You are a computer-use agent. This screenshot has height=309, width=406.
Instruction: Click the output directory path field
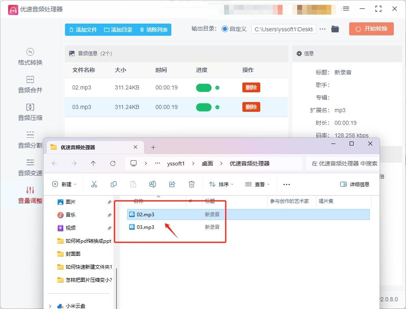point(284,29)
